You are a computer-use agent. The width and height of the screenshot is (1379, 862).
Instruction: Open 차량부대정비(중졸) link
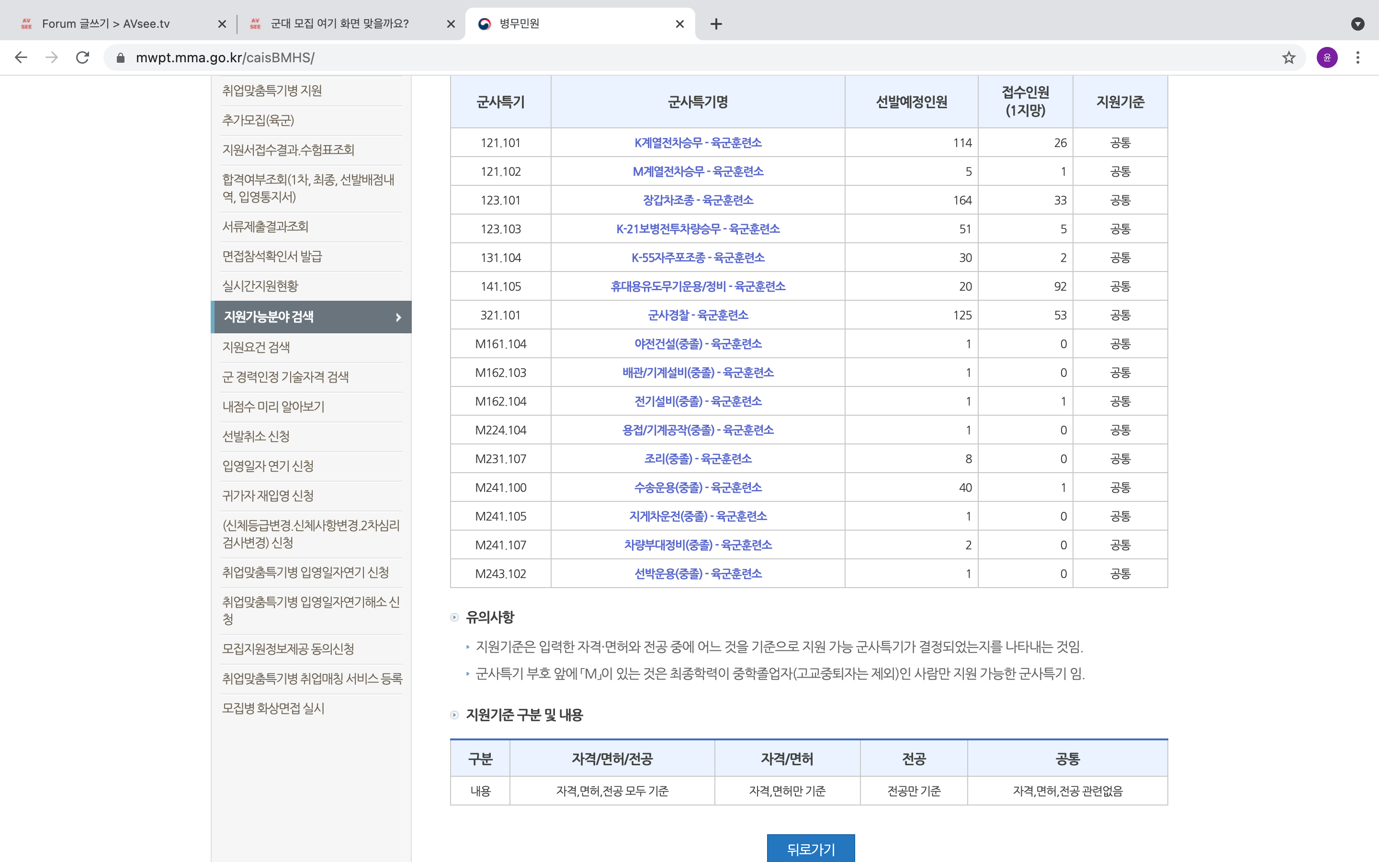coord(698,545)
